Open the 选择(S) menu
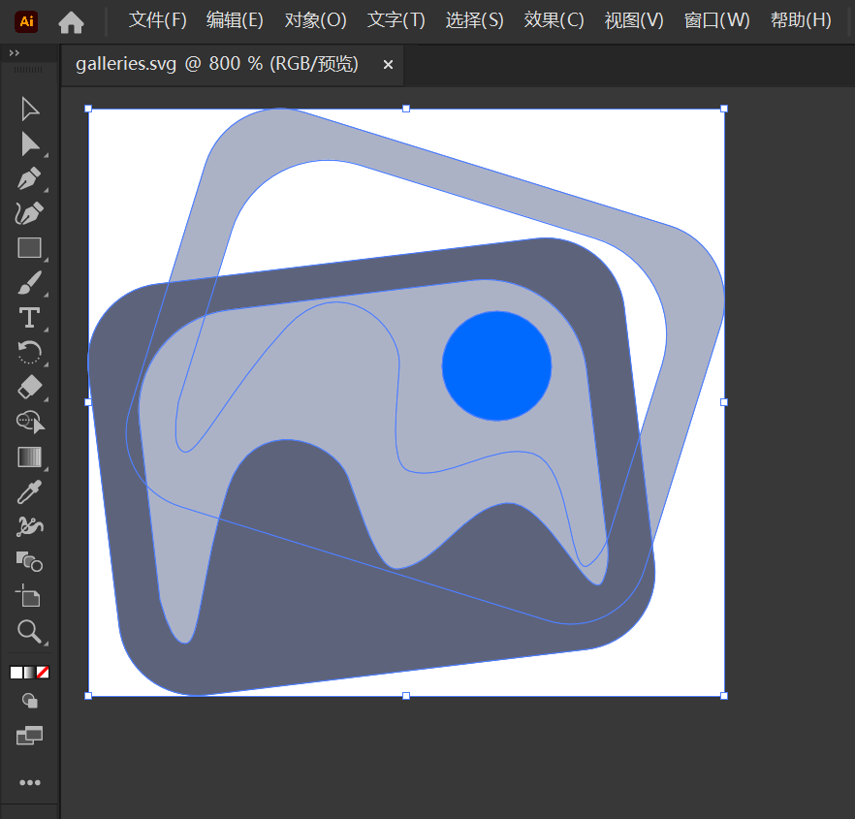The width and height of the screenshot is (855, 819). 474,20
